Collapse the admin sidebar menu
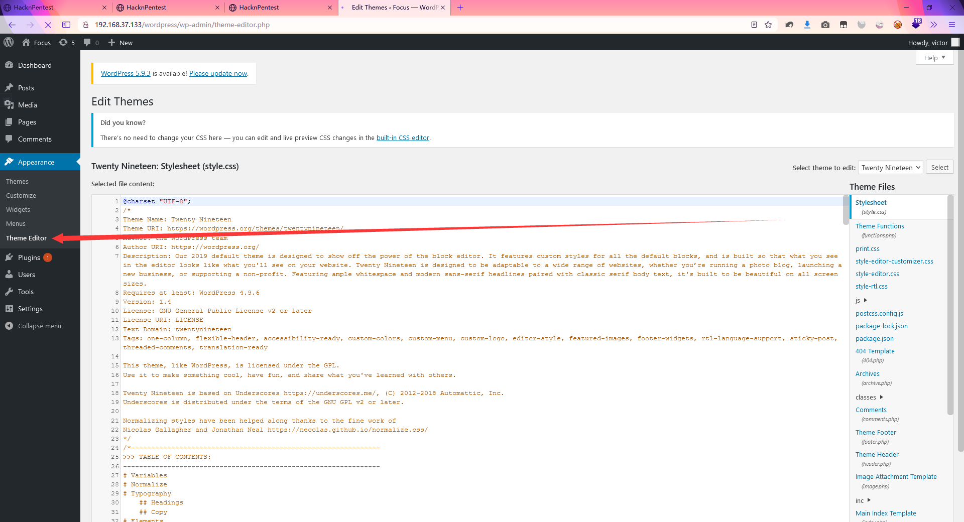964x522 pixels. [40, 326]
